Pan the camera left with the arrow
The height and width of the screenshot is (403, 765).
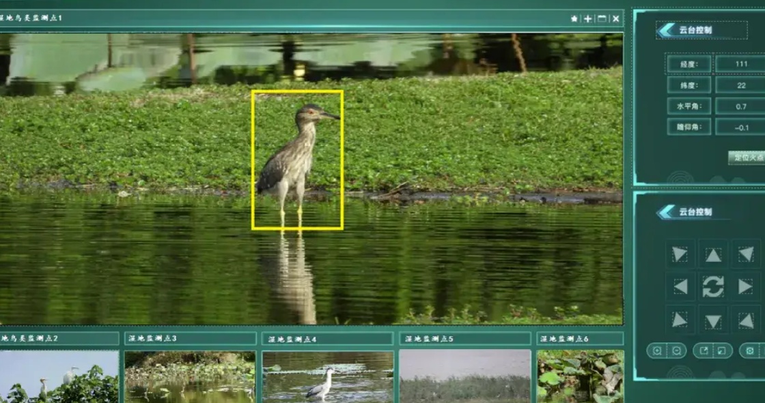point(680,286)
